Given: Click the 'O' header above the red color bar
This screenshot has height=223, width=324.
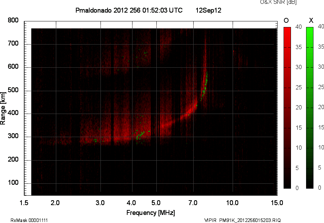Looking at the screenshot, I should pyautogui.click(x=286, y=20).
